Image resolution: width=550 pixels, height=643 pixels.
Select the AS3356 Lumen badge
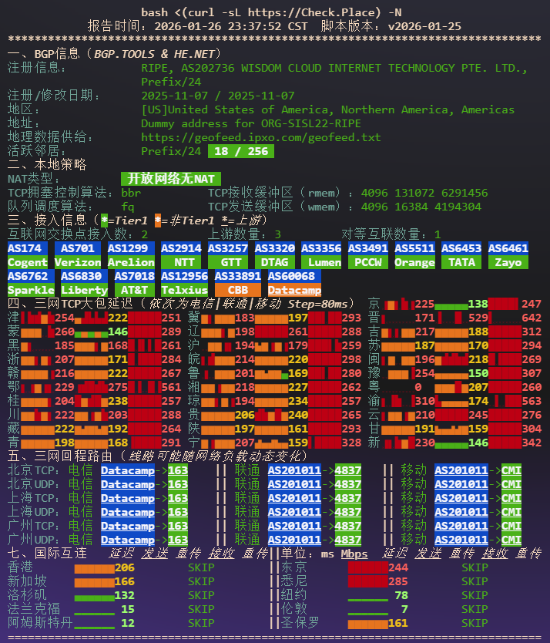[320, 255]
